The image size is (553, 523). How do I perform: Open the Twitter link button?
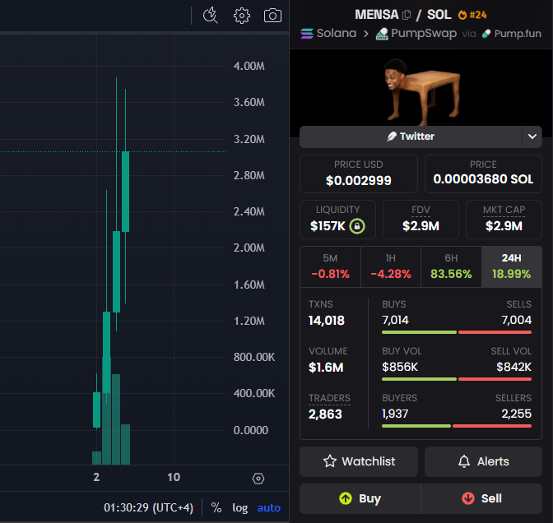[411, 137]
